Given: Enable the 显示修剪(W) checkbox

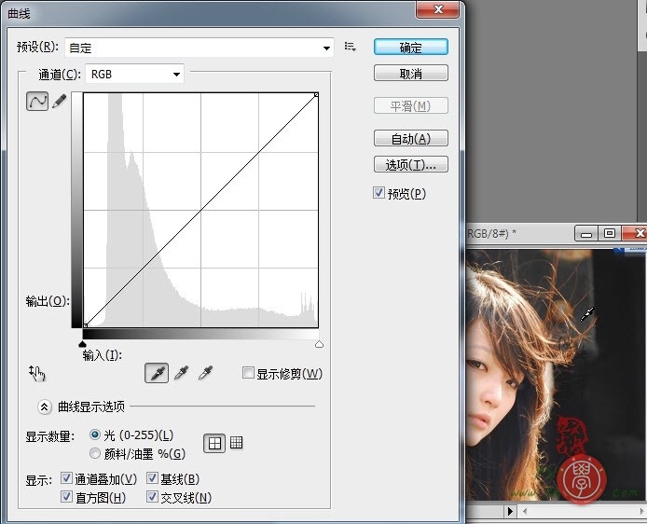Looking at the screenshot, I should (x=248, y=373).
